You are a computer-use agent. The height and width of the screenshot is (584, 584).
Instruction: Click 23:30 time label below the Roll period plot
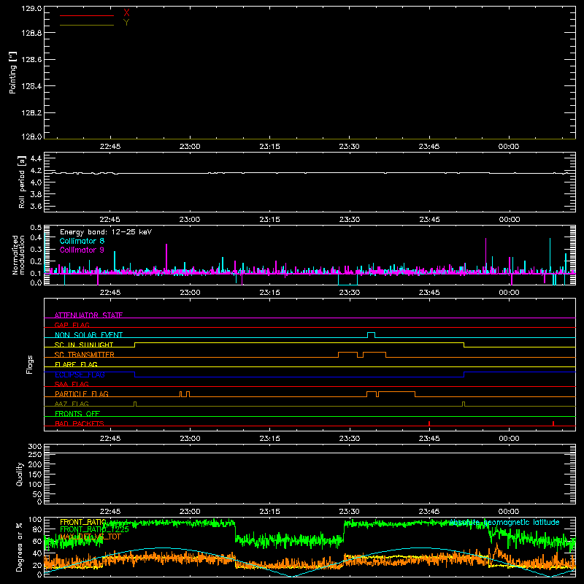click(350, 220)
